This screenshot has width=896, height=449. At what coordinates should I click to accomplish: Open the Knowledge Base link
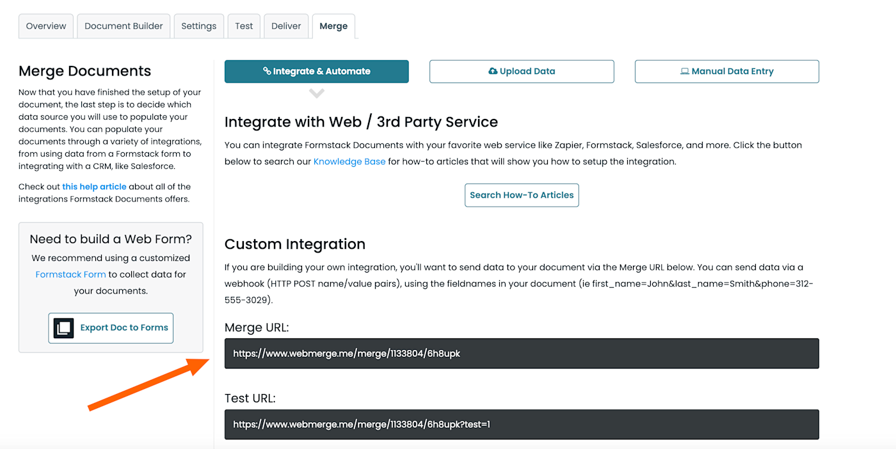point(349,162)
